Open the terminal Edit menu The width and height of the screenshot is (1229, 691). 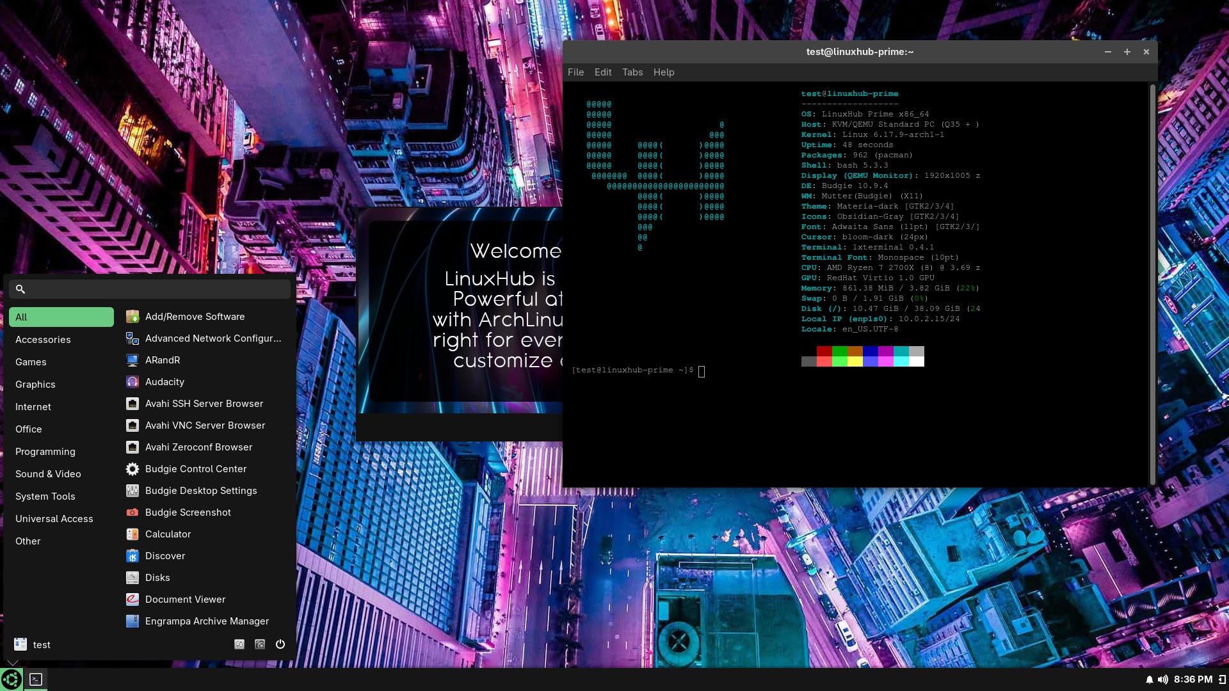point(602,72)
